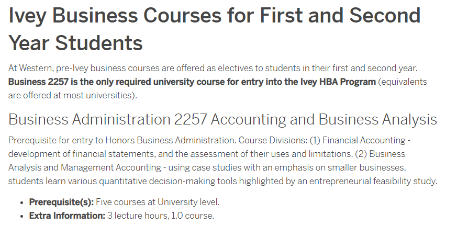Click the bold phrase "Ivey HBA Program"
Screen dimensions: 457x226
point(338,82)
